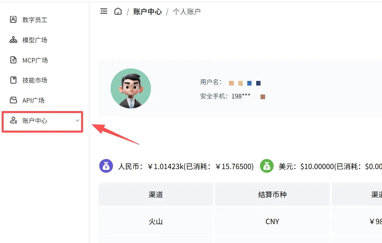
Task: Select the 渠道 column header
Action: point(156,195)
